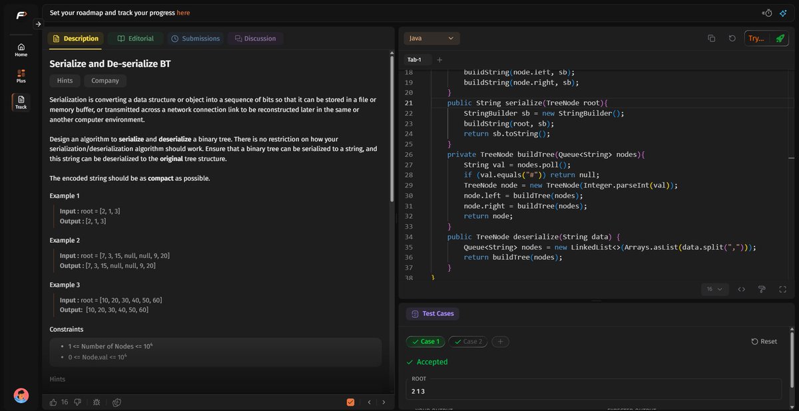Reset the editor code with the undo icon
This screenshot has width=799, height=411.
pyautogui.click(x=732, y=39)
